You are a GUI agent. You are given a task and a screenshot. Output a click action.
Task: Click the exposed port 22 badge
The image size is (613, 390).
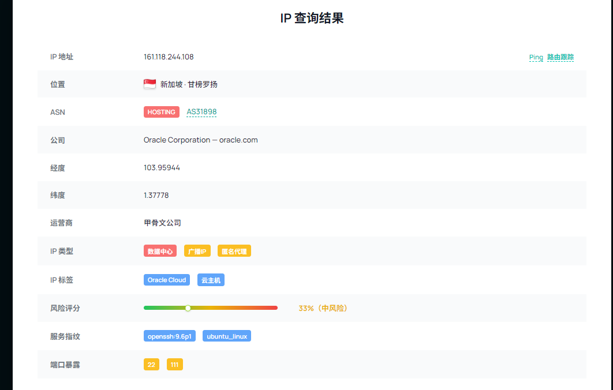[151, 364]
